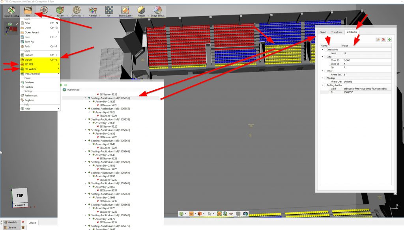Collapse Seating-Auditorium1 id [1305357] tree node
Screen dimensions: 404x230
click(x=86, y=98)
